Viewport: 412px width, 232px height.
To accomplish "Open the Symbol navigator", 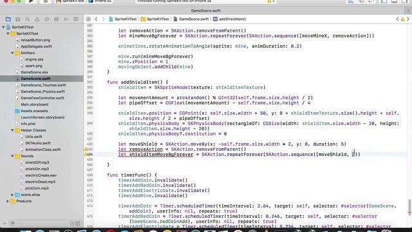I will pyautogui.click(x=18, y=19).
